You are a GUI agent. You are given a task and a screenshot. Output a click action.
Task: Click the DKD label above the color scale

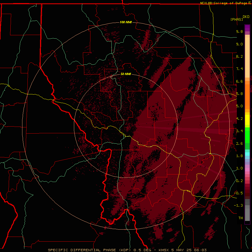click(246, 17)
